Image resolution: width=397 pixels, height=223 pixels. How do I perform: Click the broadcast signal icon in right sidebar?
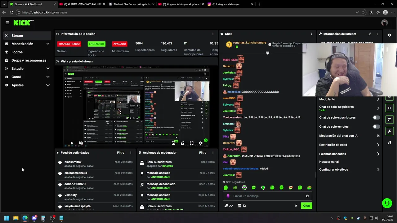click(x=390, y=108)
